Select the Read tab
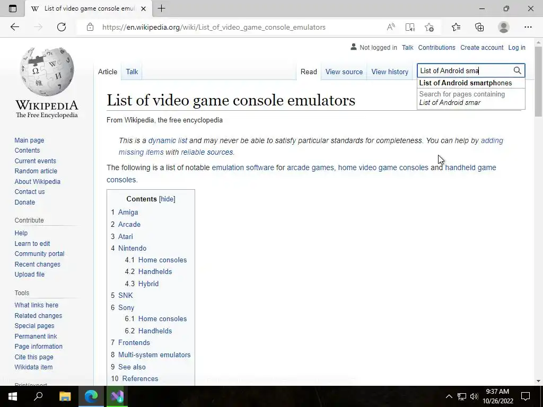 (309, 72)
